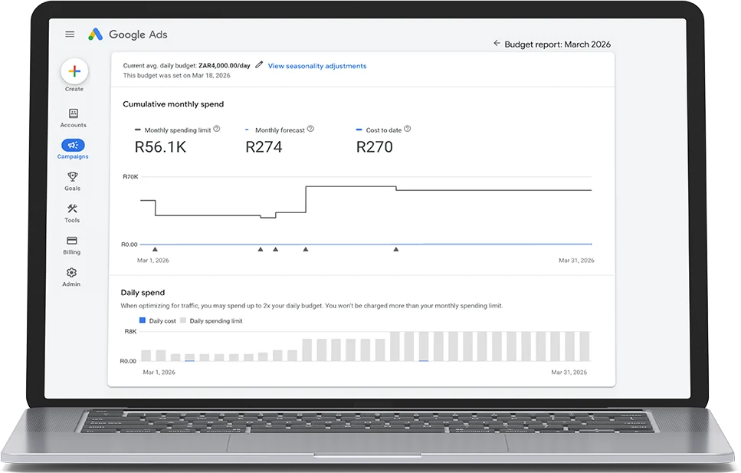The image size is (741, 473).
Task: Open the Billing card icon
Action: [x=72, y=241]
